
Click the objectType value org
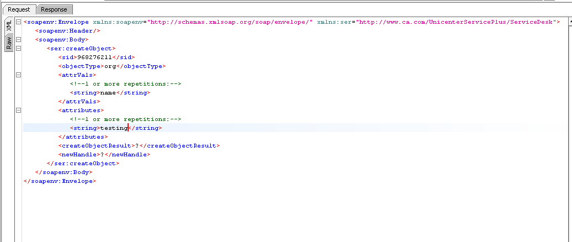(110, 66)
